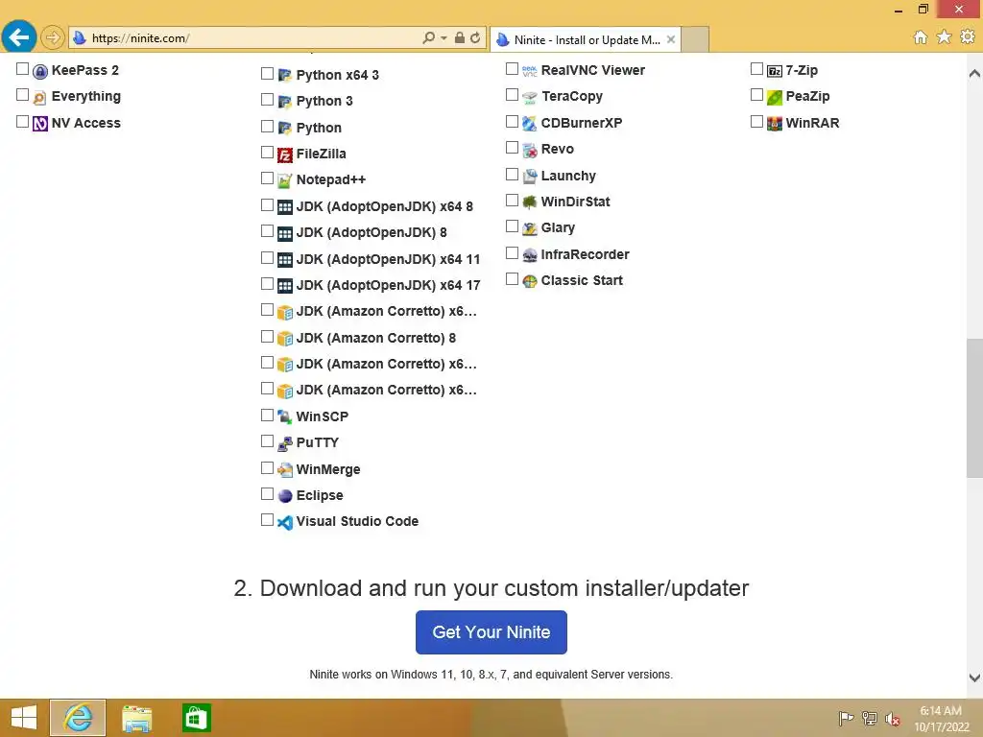Click the Visual Studio Code icon
Image resolution: width=983 pixels, height=737 pixels.
(284, 522)
